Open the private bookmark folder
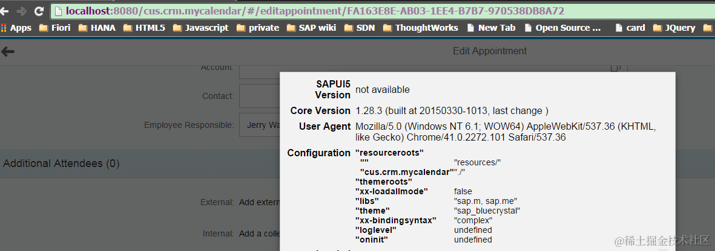This screenshot has height=251, width=715. click(258, 28)
